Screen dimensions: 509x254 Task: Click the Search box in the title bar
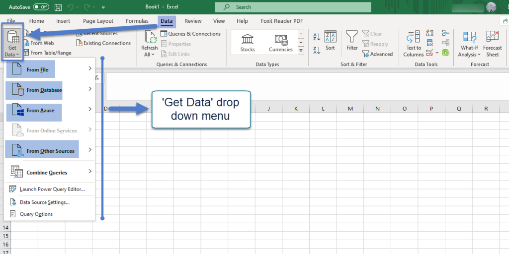tap(293, 7)
